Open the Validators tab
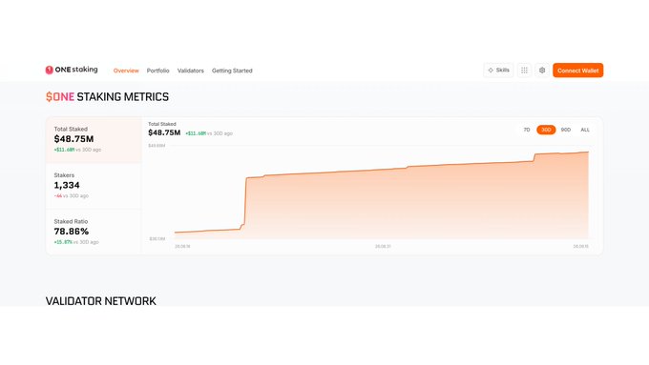This screenshot has height=365, width=649. point(190,71)
